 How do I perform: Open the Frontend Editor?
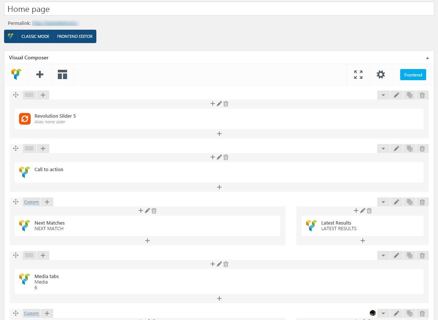tap(75, 36)
